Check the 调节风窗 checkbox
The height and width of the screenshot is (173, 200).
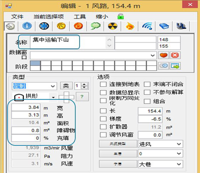pos(103,135)
